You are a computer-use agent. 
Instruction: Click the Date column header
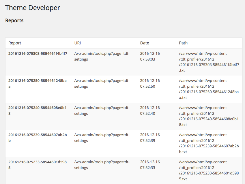tap(145, 43)
